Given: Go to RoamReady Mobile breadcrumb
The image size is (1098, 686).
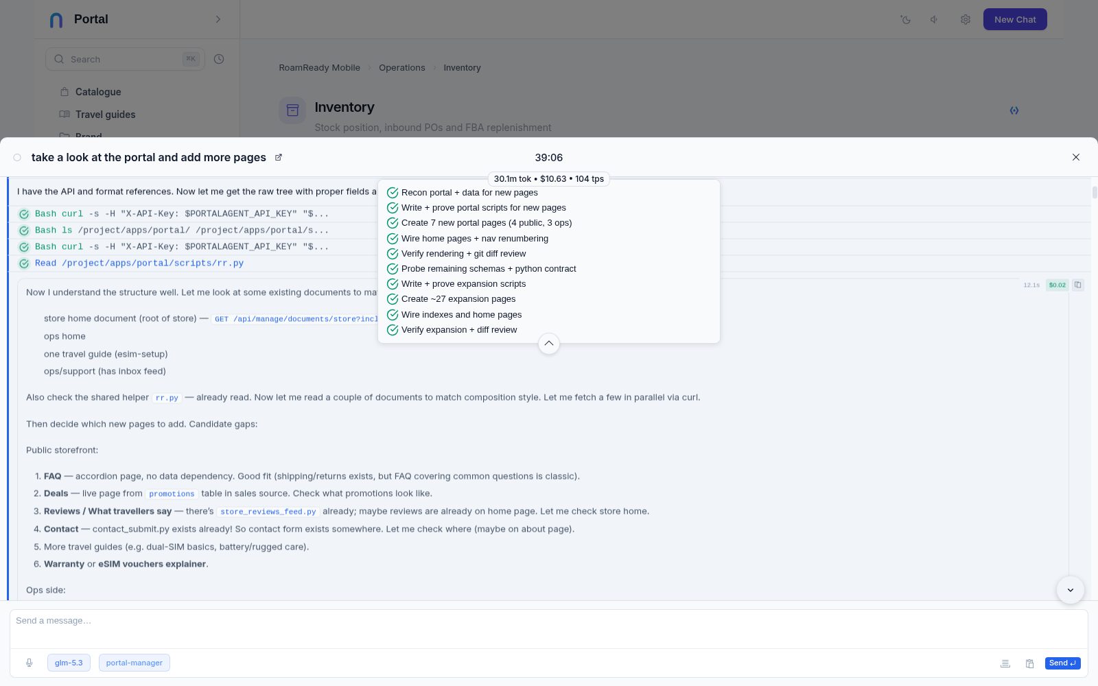Looking at the screenshot, I should click(x=320, y=68).
